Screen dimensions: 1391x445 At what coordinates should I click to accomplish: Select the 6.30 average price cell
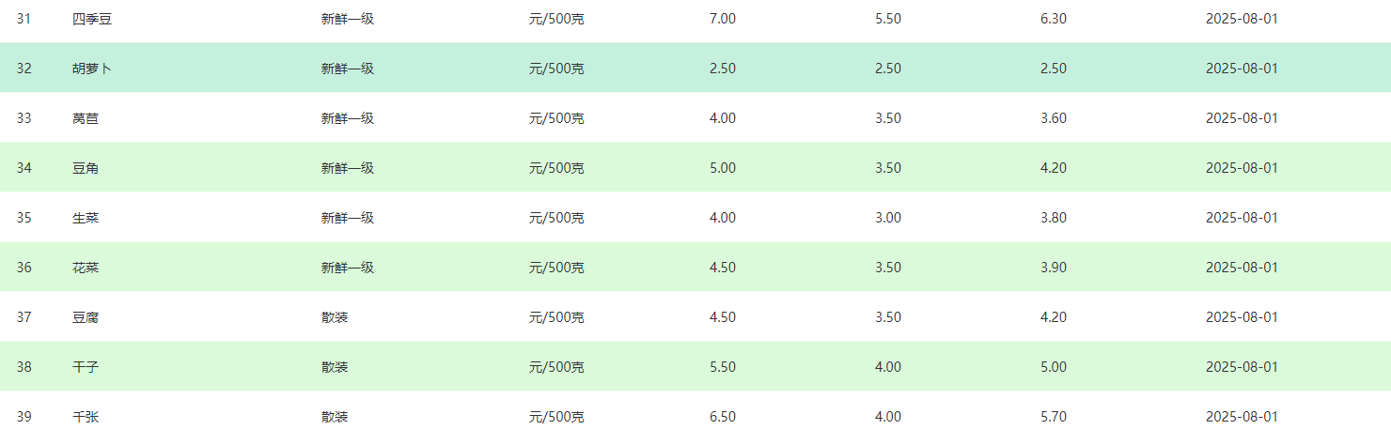coord(1054,19)
